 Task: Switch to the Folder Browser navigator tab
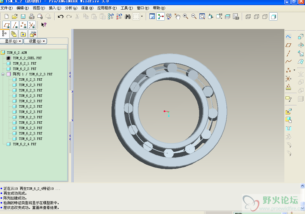(x=14, y=34)
